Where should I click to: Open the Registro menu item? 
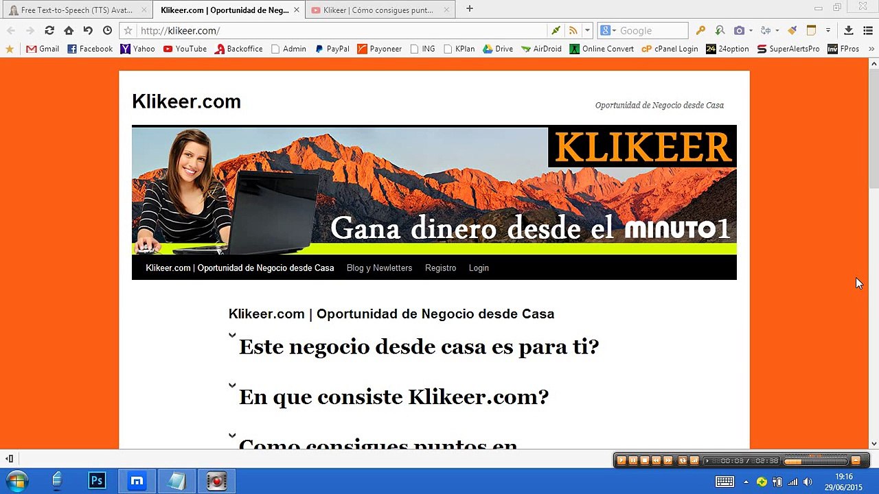440,268
